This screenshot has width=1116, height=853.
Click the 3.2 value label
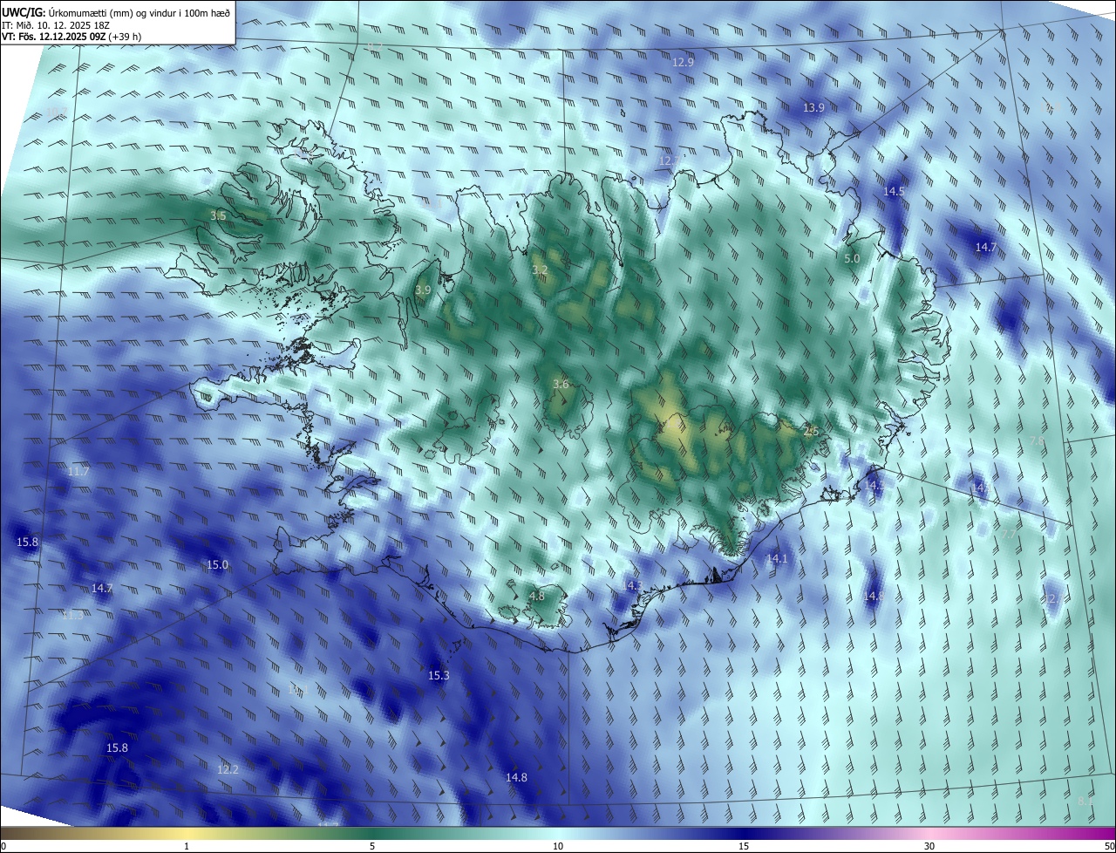[x=540, y=270]
